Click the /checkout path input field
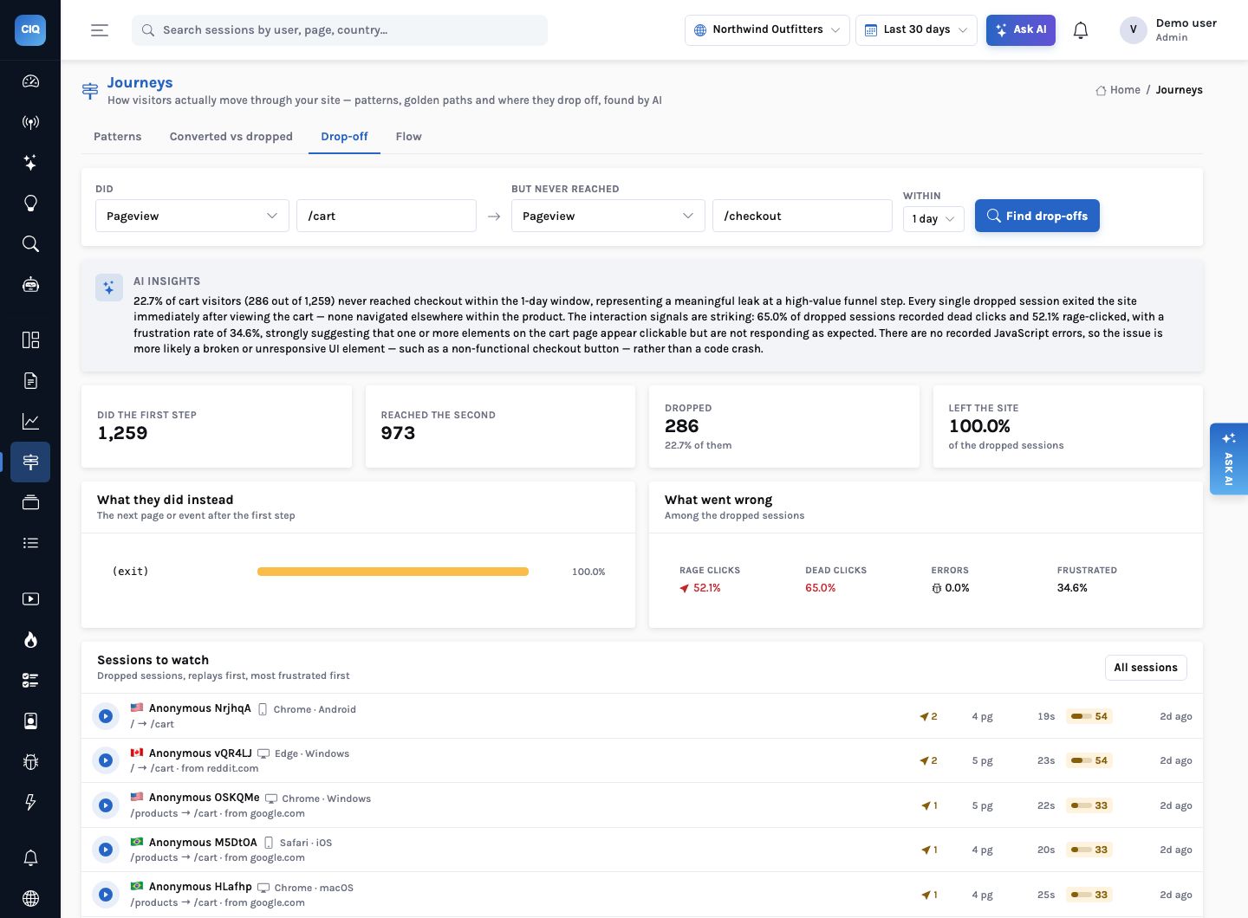1248x918 pixels. click(x=803, y=216)
